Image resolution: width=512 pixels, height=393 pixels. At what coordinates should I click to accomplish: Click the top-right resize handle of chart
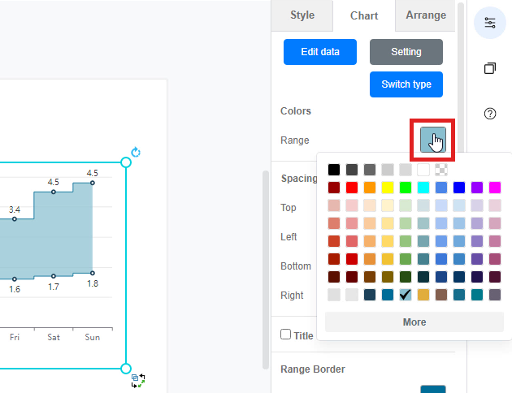[125, 163]
